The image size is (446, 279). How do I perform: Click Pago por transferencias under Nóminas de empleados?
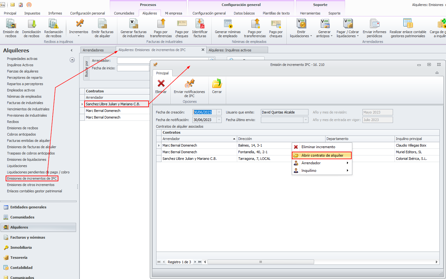(255, 28)
